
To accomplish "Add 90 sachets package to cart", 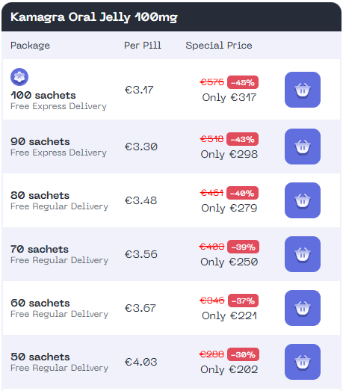I will [303, 147].
